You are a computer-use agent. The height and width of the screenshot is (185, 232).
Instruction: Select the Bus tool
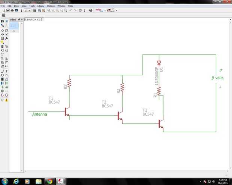point(2,83)
